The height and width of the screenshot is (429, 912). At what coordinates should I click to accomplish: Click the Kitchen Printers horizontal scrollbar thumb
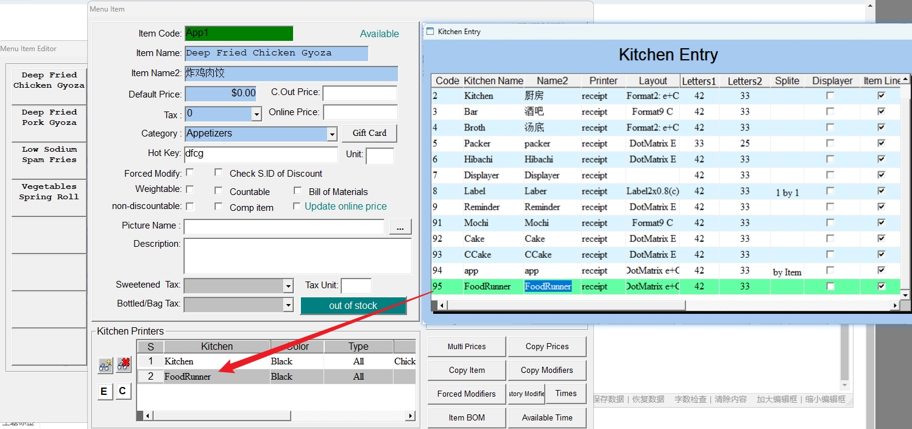[x=222, y=416]
